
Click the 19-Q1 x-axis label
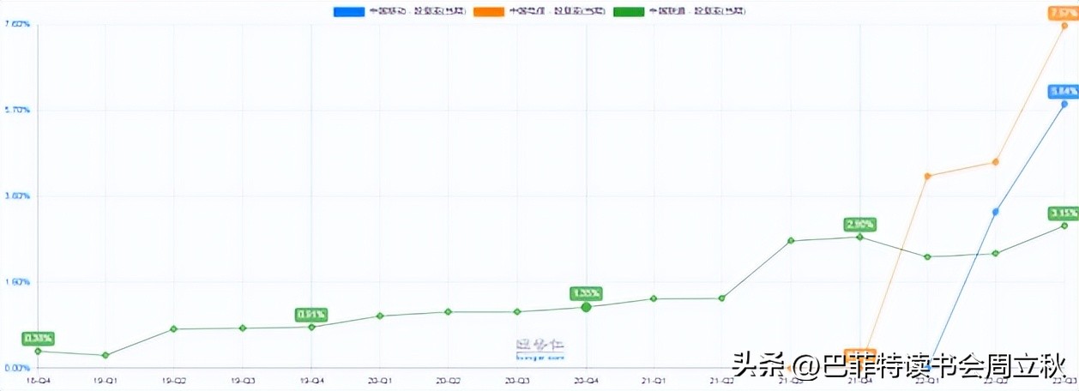(105, 380)
